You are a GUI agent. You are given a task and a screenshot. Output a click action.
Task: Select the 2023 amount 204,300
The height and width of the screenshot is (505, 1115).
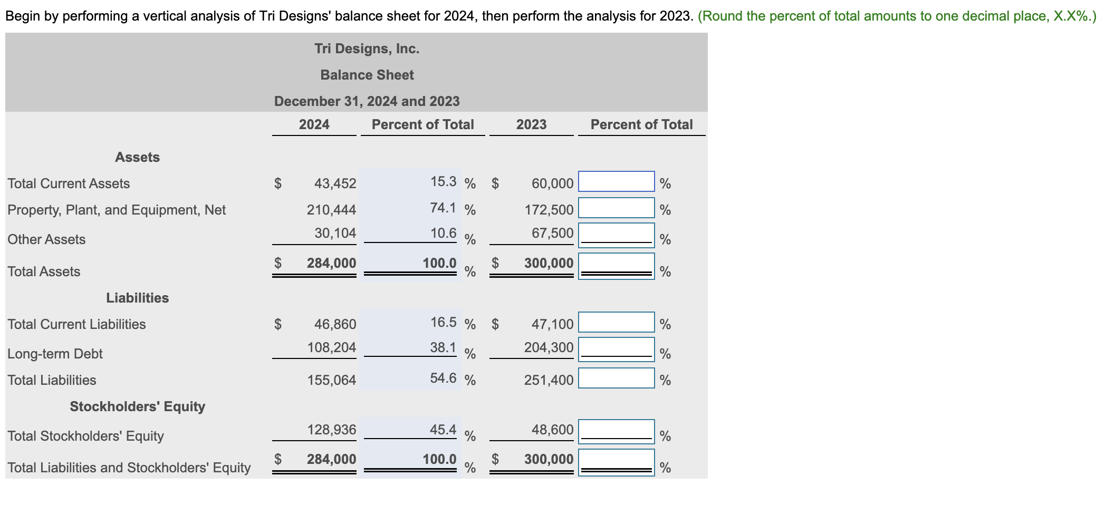tap(549, 347)
